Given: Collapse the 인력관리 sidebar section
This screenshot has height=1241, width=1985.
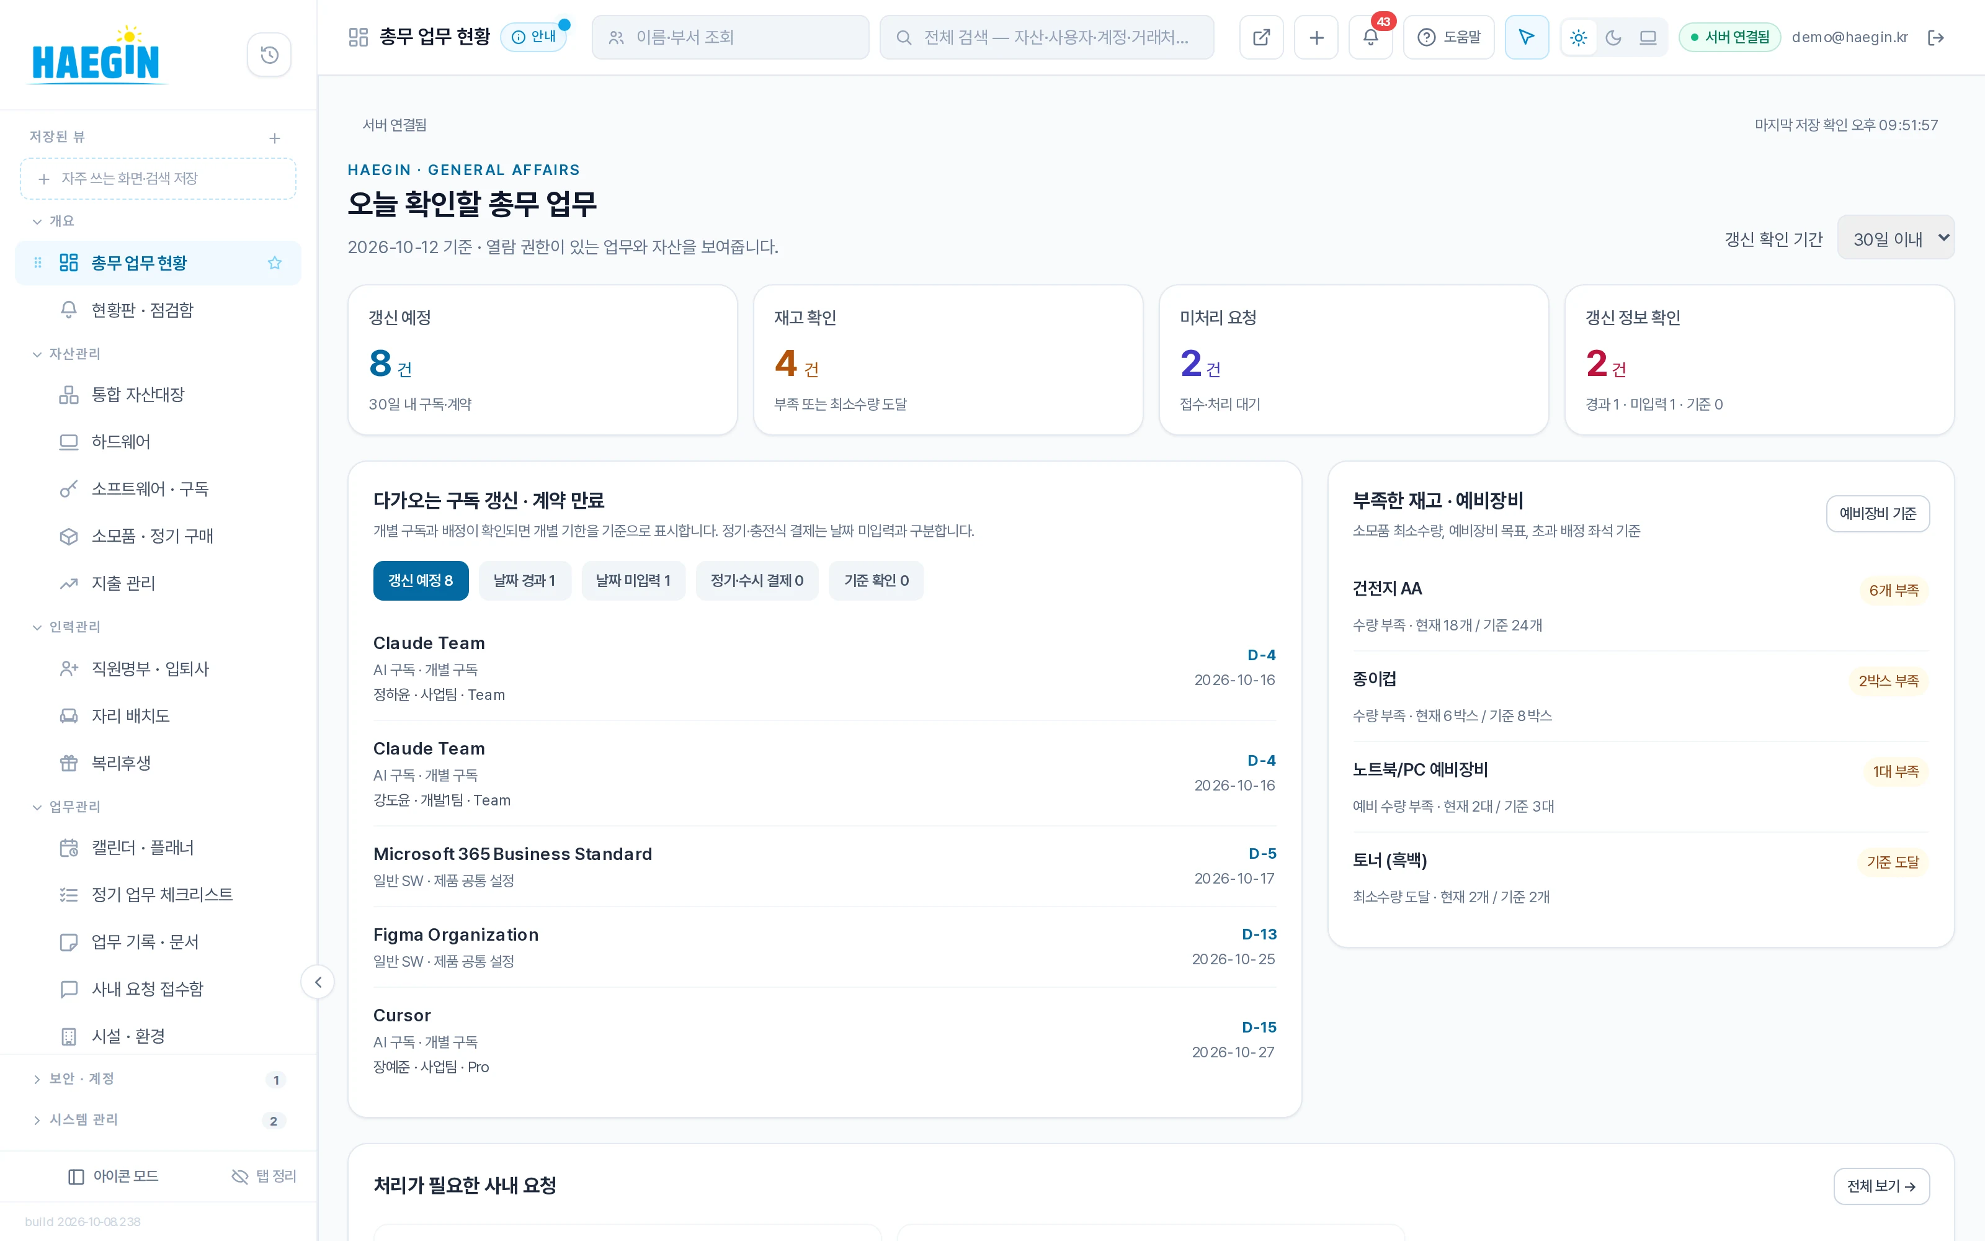Looking at the screenshot, I should click(x=66, y=627).
